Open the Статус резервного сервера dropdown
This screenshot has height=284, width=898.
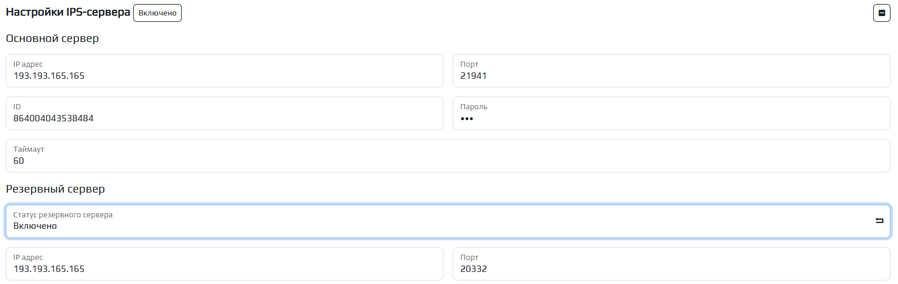438,221
